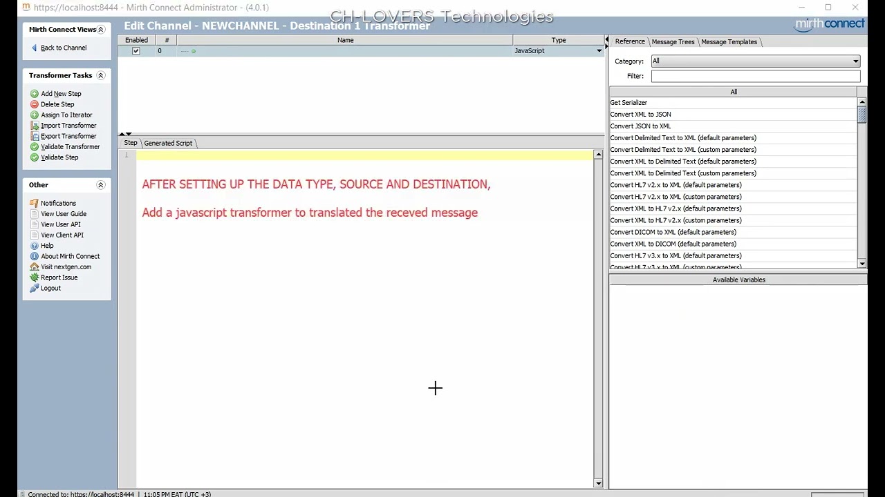This screenshot has height=497, width=885.
Task: Select Convert HL7 v3.x to XML (default parameters)
Action: pos(733,255)
